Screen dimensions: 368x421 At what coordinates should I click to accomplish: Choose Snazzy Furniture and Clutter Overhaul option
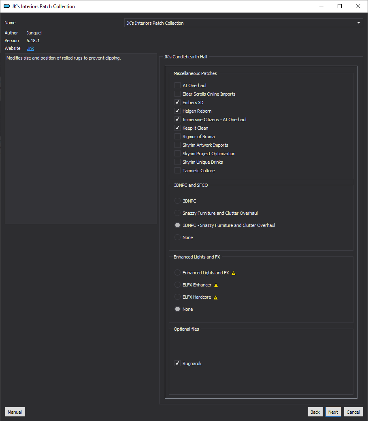tap(177, 213)
